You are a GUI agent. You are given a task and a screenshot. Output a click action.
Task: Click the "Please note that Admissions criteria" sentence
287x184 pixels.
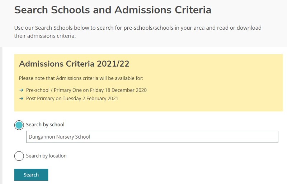coord(81,78)
